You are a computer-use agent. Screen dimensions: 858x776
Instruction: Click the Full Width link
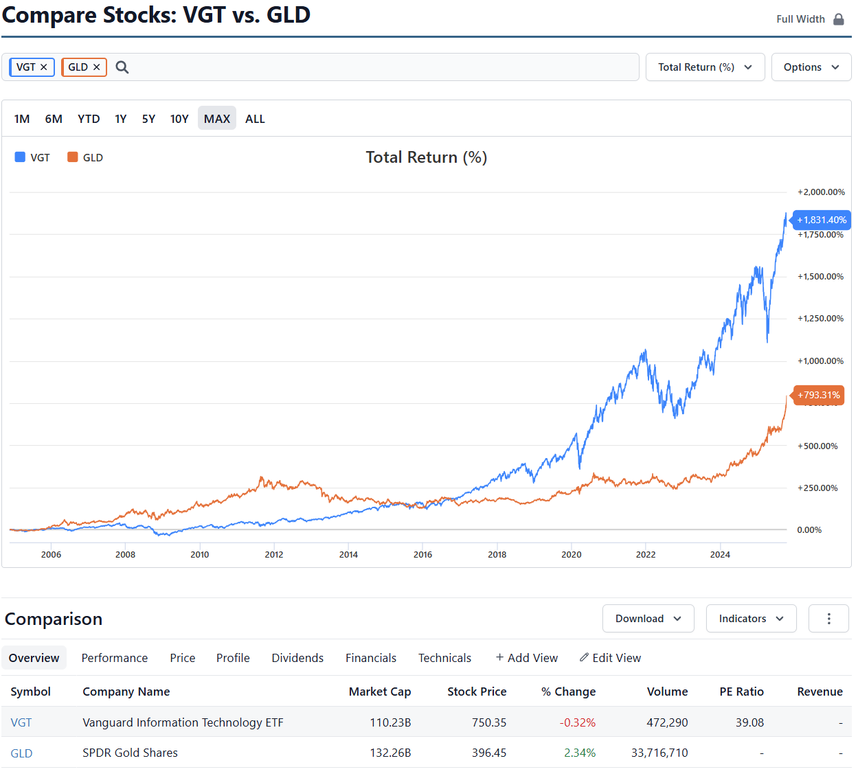click(x=801, y=19)
